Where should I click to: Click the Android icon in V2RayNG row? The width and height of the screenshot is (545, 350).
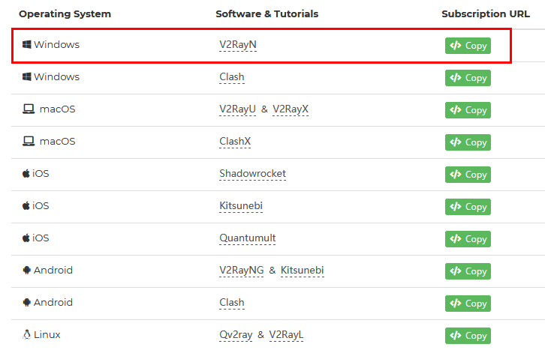tap(26, 271)
